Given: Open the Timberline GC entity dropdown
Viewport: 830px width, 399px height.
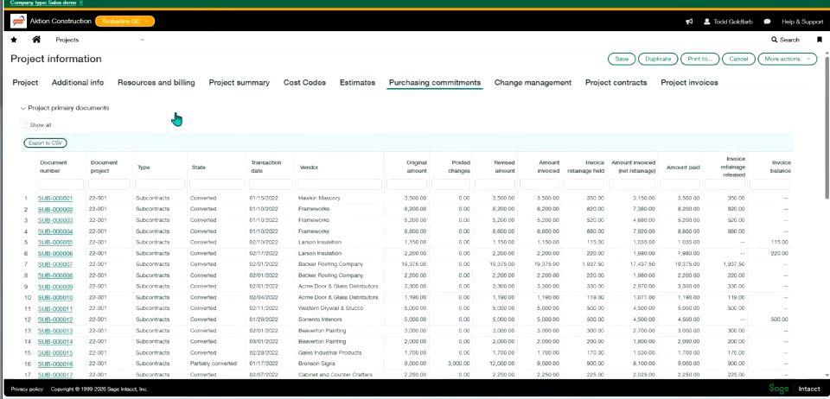Looking at the screenshot, I should 124,21.
